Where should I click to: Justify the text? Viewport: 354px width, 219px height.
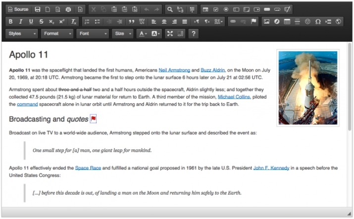[x=185, y=22]
